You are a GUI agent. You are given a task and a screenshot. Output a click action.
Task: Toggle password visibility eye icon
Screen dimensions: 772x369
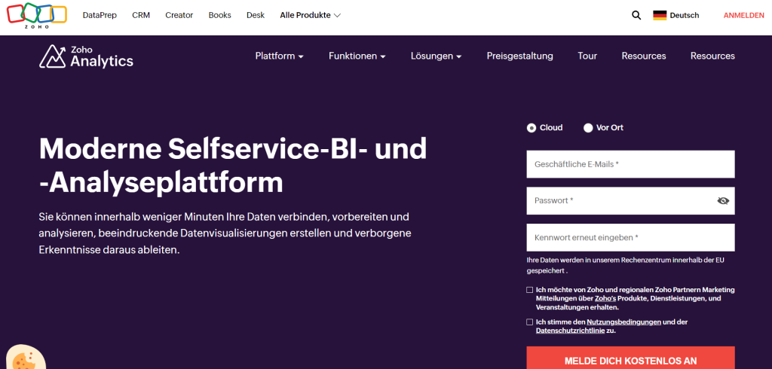(723, 201)
